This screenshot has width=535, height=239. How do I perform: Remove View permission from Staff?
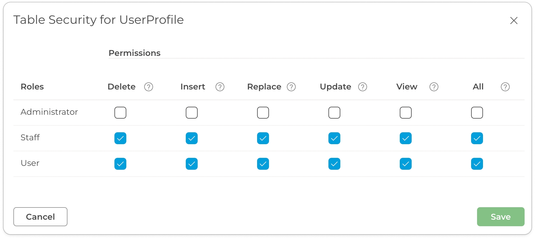click(x=406, y=138)
